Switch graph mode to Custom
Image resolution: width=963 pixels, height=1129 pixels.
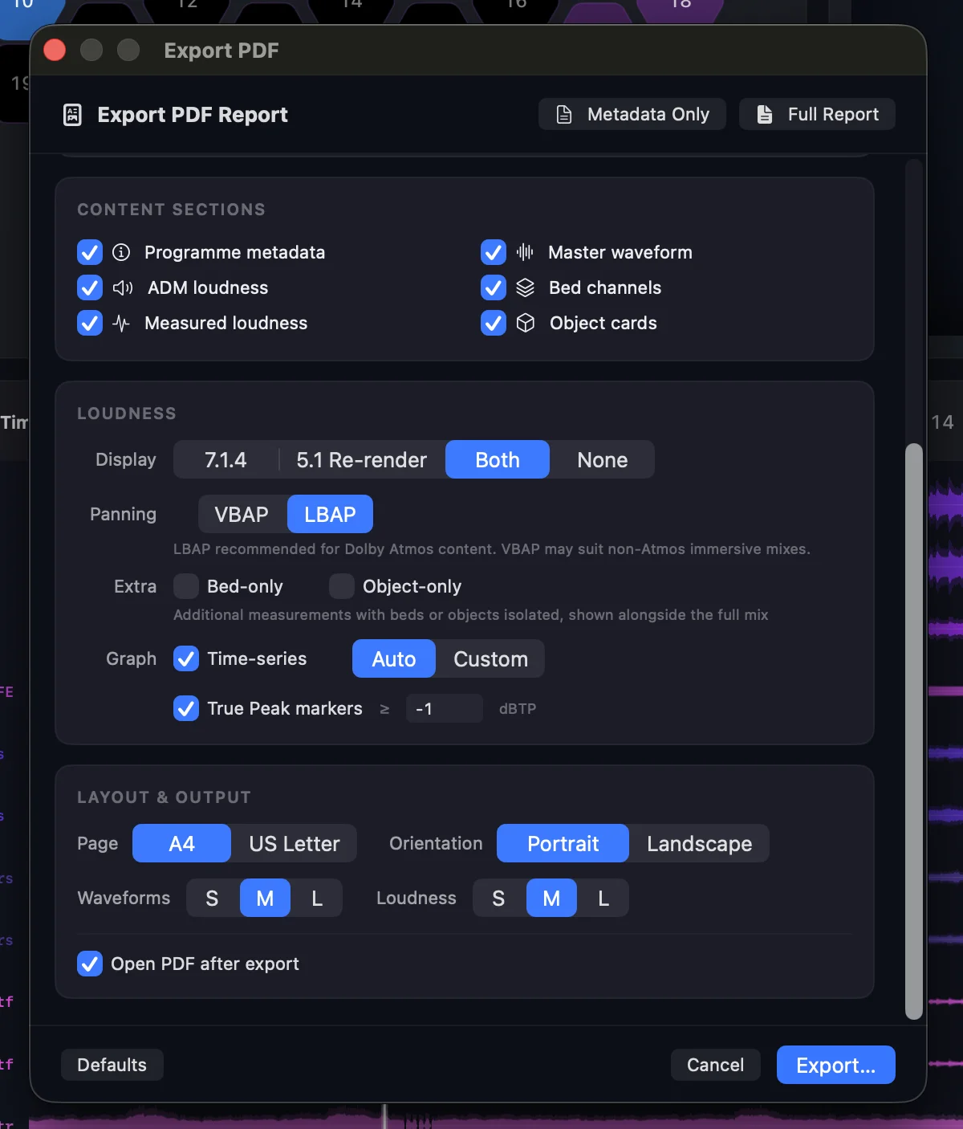click(x=490, y=658)
